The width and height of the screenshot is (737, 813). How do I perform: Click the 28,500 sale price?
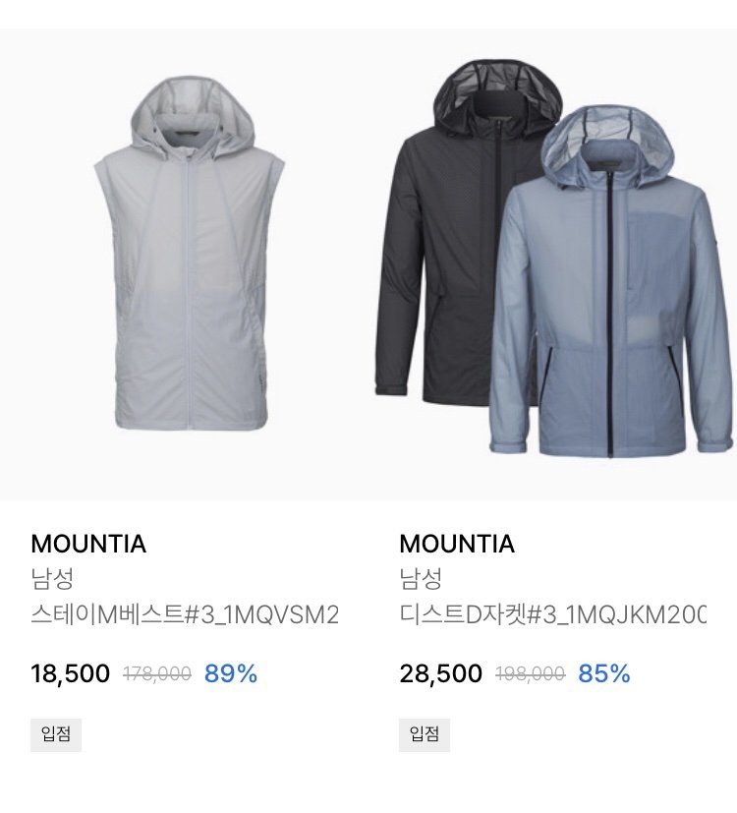coord(441,673)
